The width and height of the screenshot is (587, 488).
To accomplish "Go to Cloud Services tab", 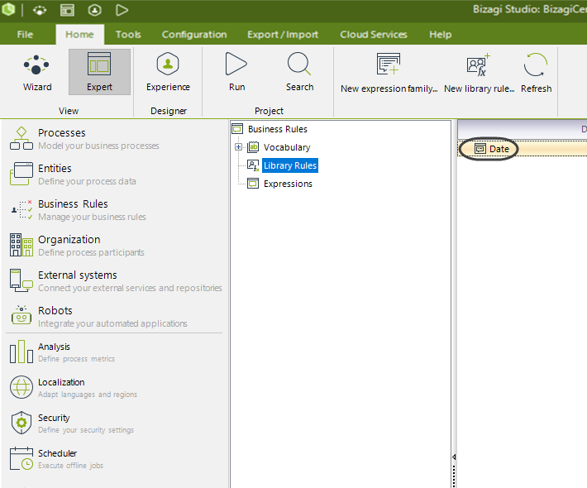I will [x=373, y=35].
